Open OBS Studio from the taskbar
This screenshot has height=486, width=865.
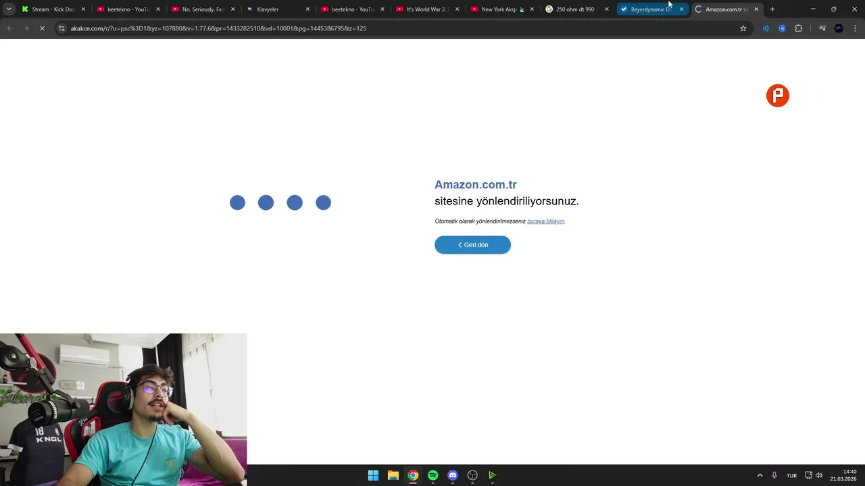[472, 475]
